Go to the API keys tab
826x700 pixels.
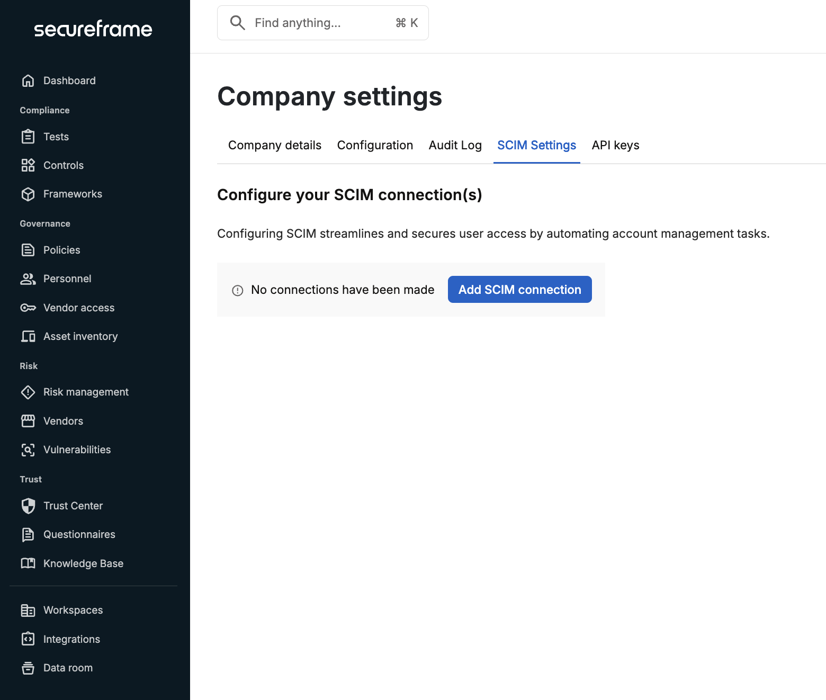(x=616, y=145)
